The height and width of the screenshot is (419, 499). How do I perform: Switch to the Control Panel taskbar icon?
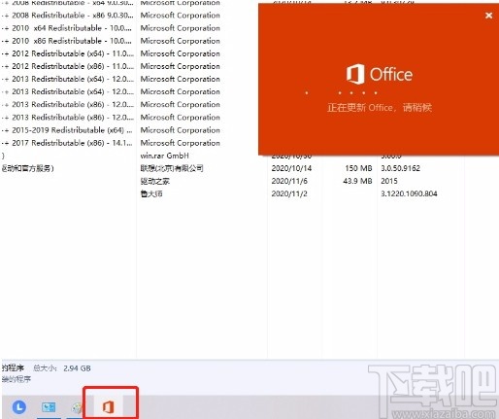(49, 407)
